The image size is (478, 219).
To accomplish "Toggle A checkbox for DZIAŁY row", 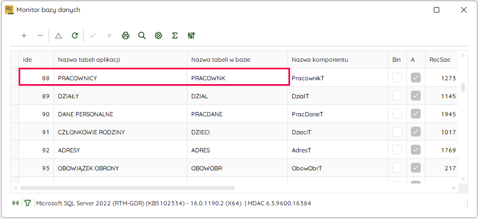I will (x=416, y=96).
